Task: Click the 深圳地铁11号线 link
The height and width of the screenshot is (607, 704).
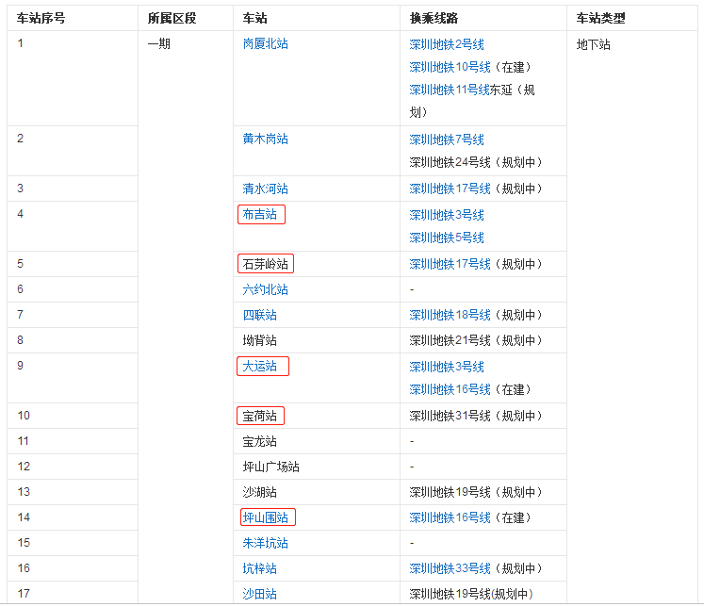Action: coord(450,90)
